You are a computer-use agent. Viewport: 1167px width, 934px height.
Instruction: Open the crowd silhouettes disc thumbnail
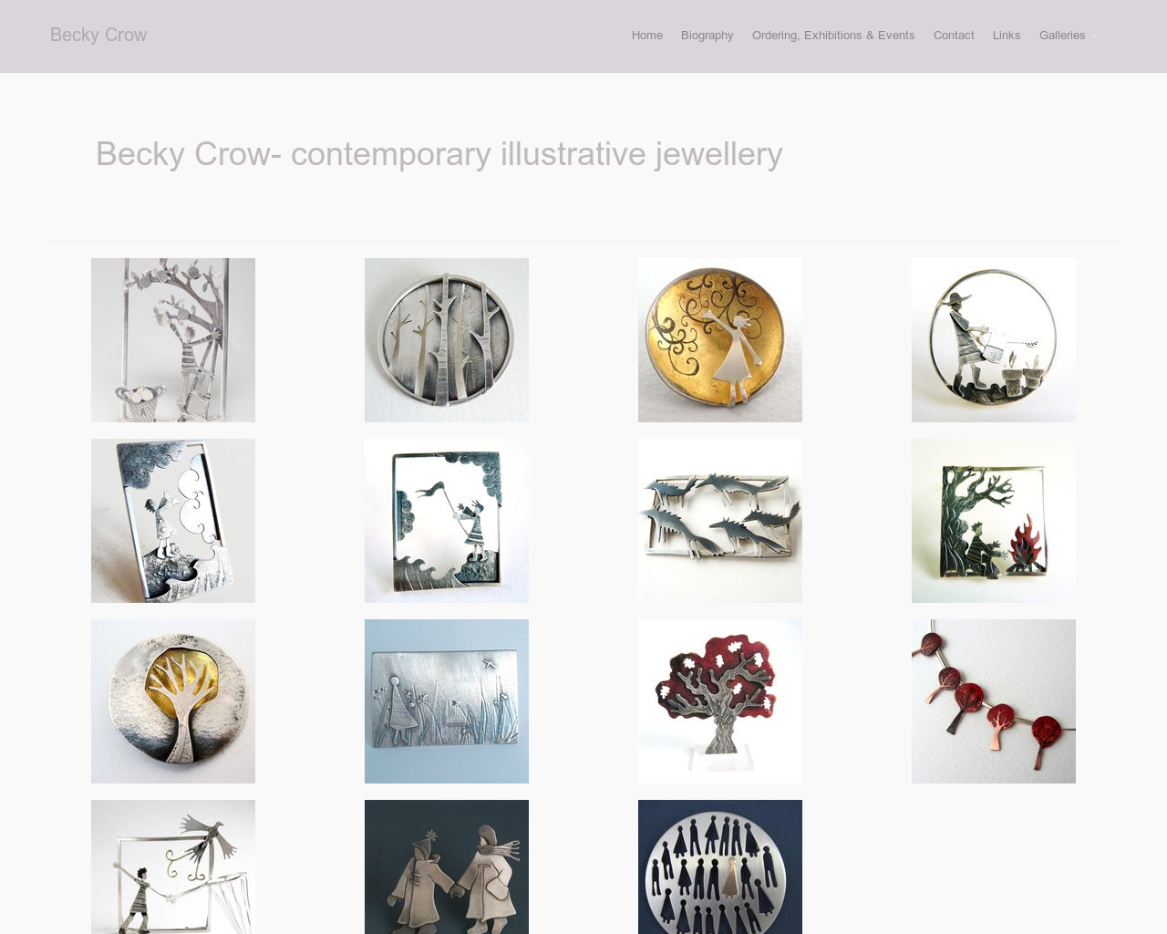(720, 867)
